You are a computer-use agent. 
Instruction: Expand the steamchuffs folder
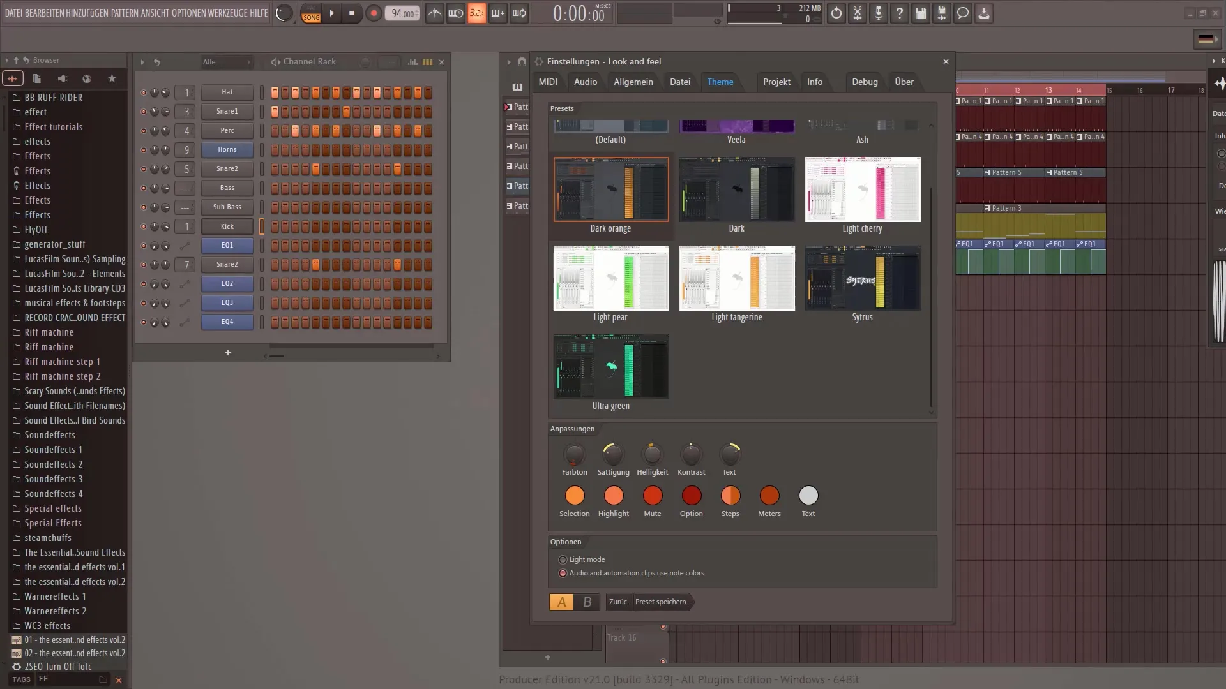click(x=42, y=538)
